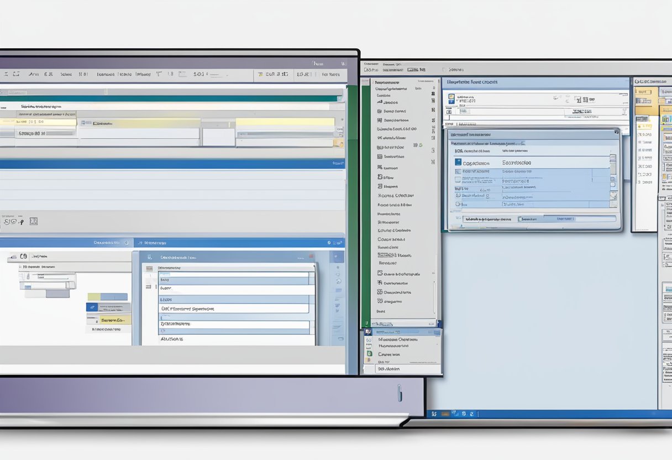Image resolution: width=672 pixels, height=460 pixels.
Task: Click the circular icon in the left blue tab header
Action: point(126,242)
